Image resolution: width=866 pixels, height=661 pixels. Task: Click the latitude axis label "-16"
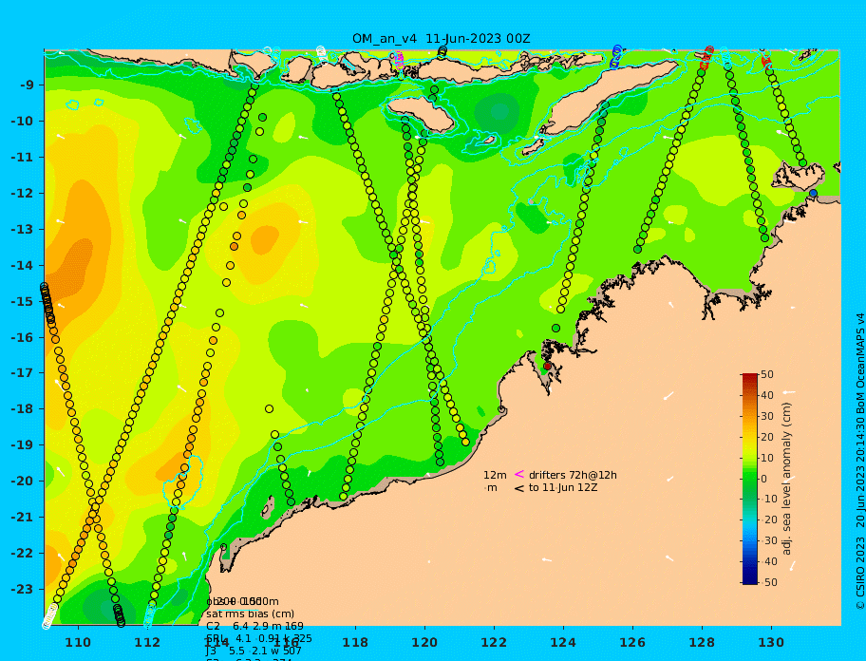click(x=22, y=337)
